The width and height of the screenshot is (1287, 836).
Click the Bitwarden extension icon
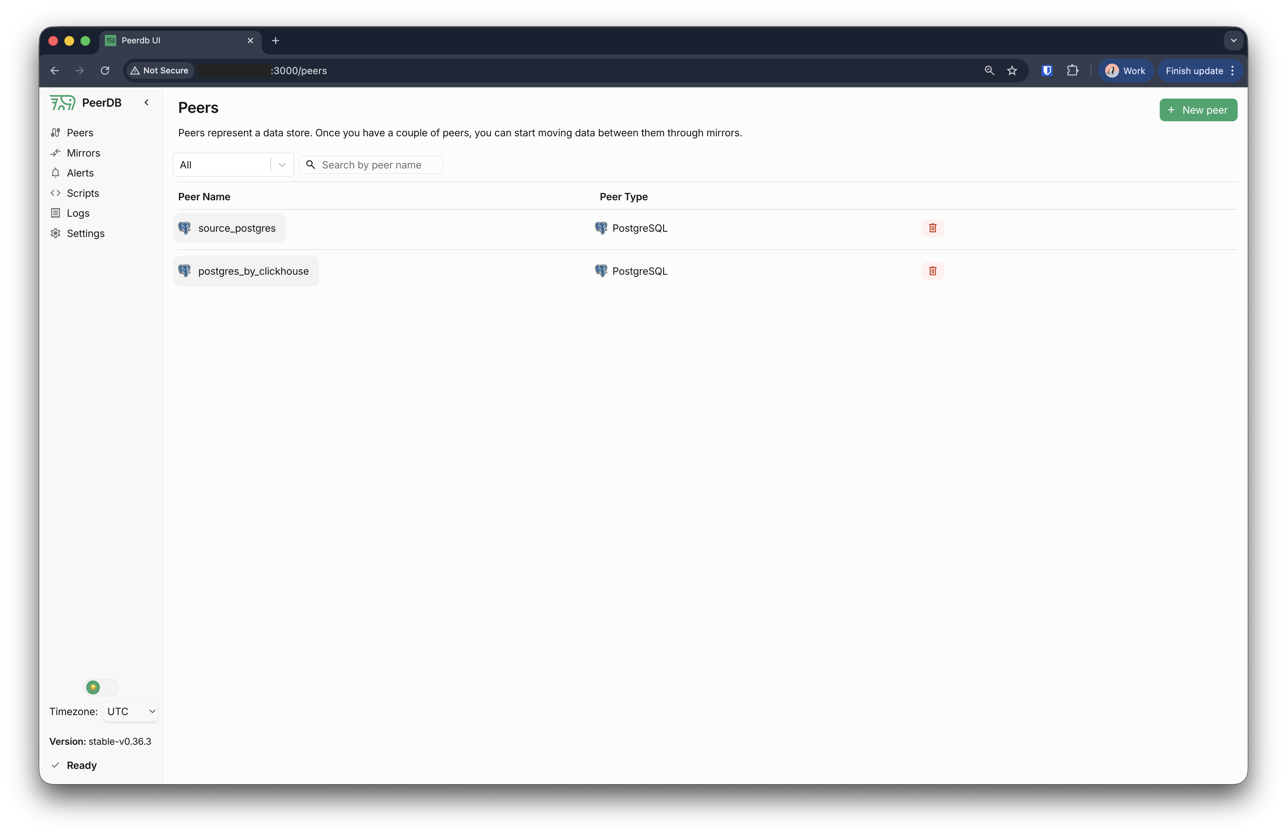(x=1046, y=71)
